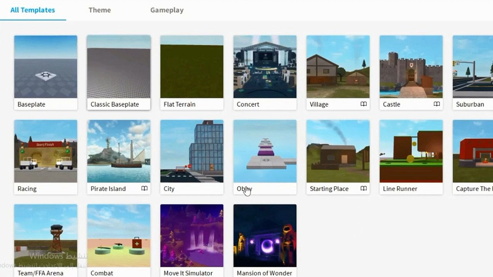Screen dimensions: 493x277
Task: Pick the Concert template thumbnail
Action: point(265,67)
